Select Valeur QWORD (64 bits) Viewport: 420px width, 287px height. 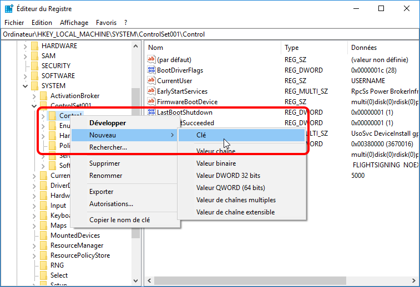pyautogui.click(x=241, y=188)
